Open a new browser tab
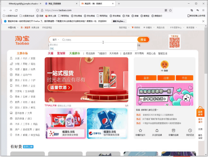Screen dimensions: 208x157 click(119, 4)
